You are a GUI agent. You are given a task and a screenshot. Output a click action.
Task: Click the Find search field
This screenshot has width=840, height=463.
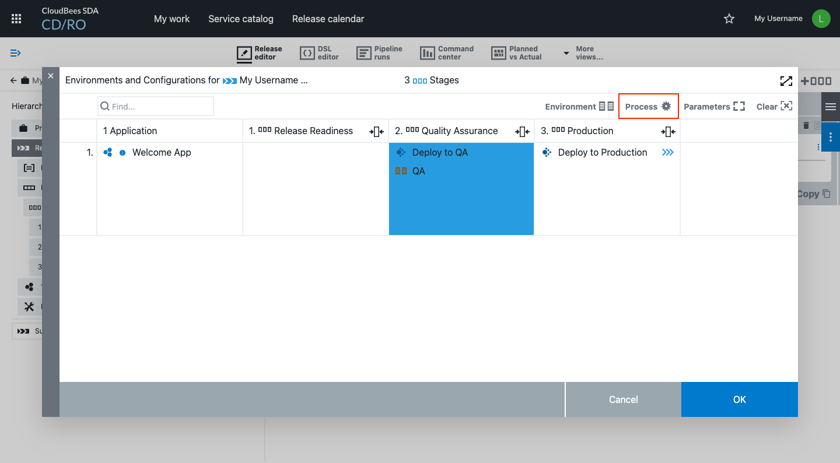156,107
